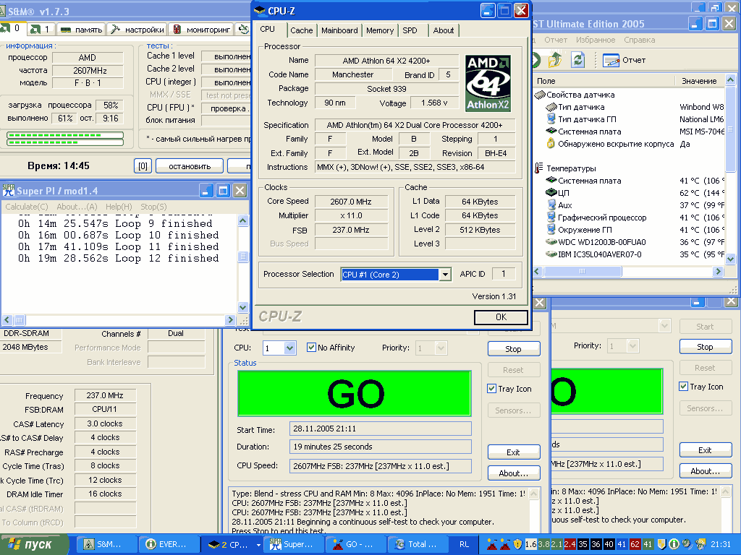741x555 pixels.
Task: Open the Processor Selection dropdown
Action: (444, 275)
